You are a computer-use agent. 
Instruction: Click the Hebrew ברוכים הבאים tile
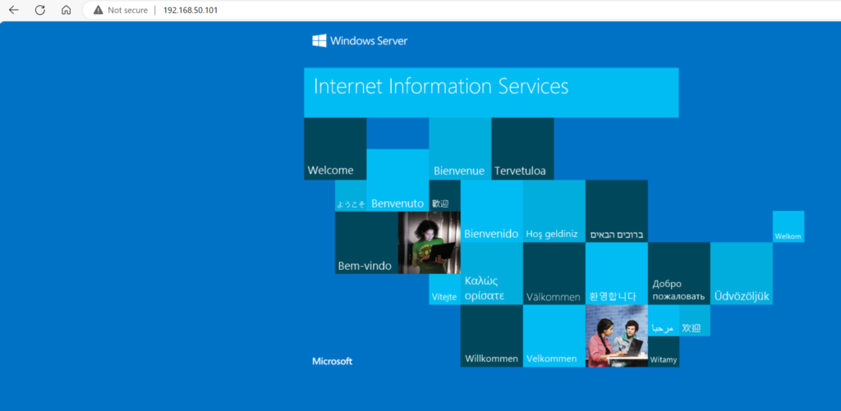pyautogui.click(x=616, y=211)
